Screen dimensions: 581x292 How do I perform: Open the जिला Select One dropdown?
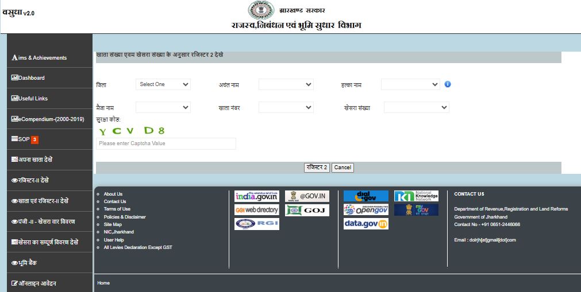click(163, 84)
